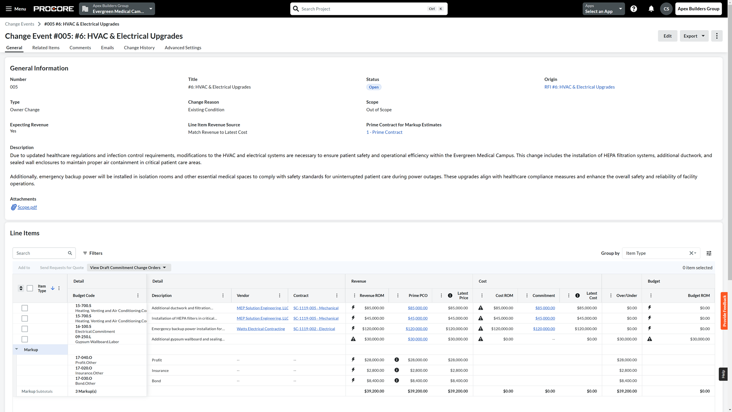Image resolution: width=732 pixels, height=412 pixels.
Task: Select the Gypsum Wallboard line item checkbox
Action: point(24,339)
